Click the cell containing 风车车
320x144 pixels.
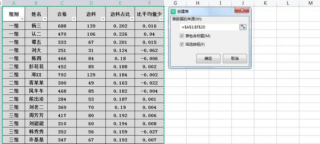(x=36, y=91)
